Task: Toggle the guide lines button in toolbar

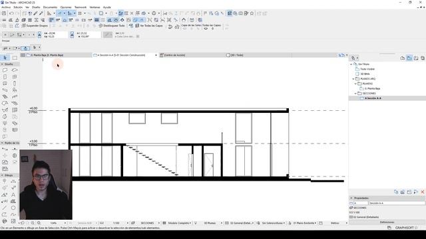Action: [x=59, y=13]
